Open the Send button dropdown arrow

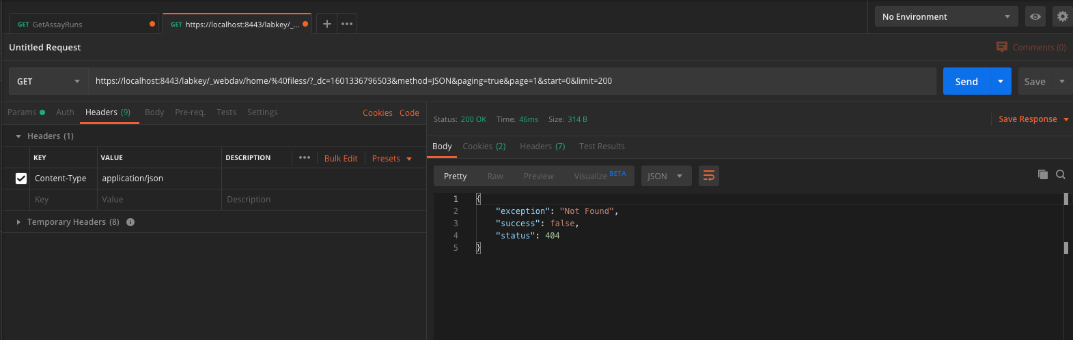click(x=1001, y=81)
